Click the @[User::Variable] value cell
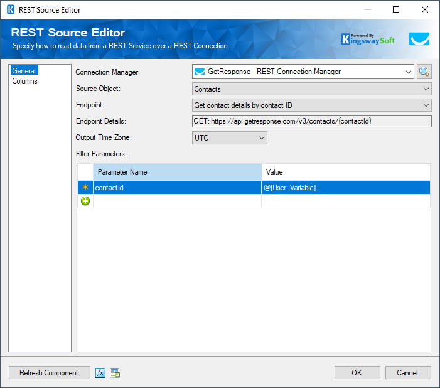Viewport: 440px width, 388px height. [346, 188]
